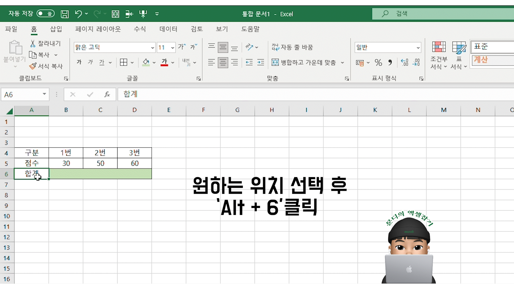
Task: Toggle Wrap Text option
Action: (292, 47)
